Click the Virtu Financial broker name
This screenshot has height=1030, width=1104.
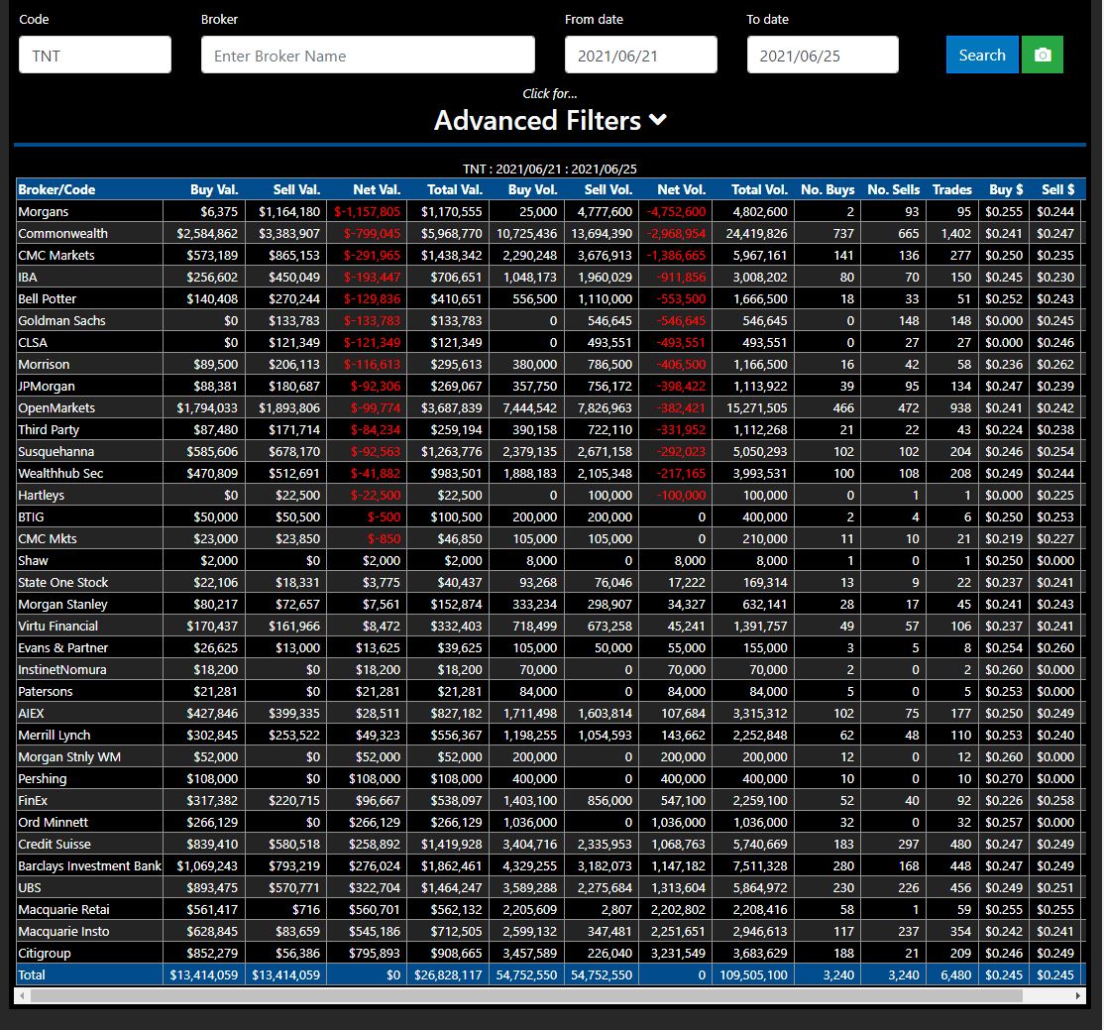click(x=57, y=627)
